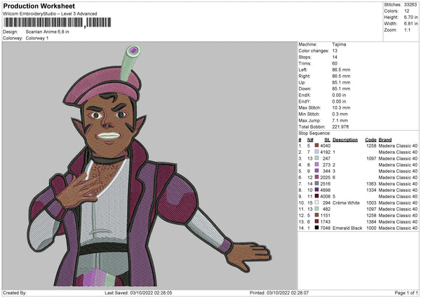Click the Down extent value 85.1 mm

point(341,89)
